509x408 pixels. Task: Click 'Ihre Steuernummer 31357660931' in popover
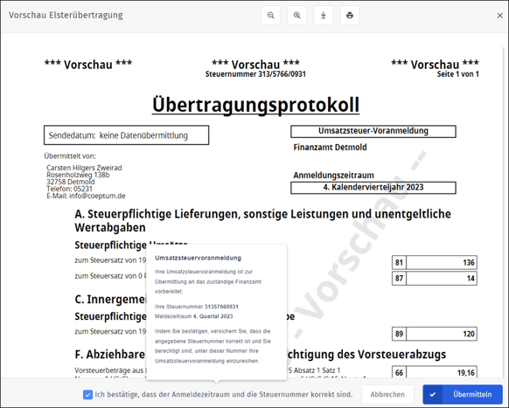[197, 307]
